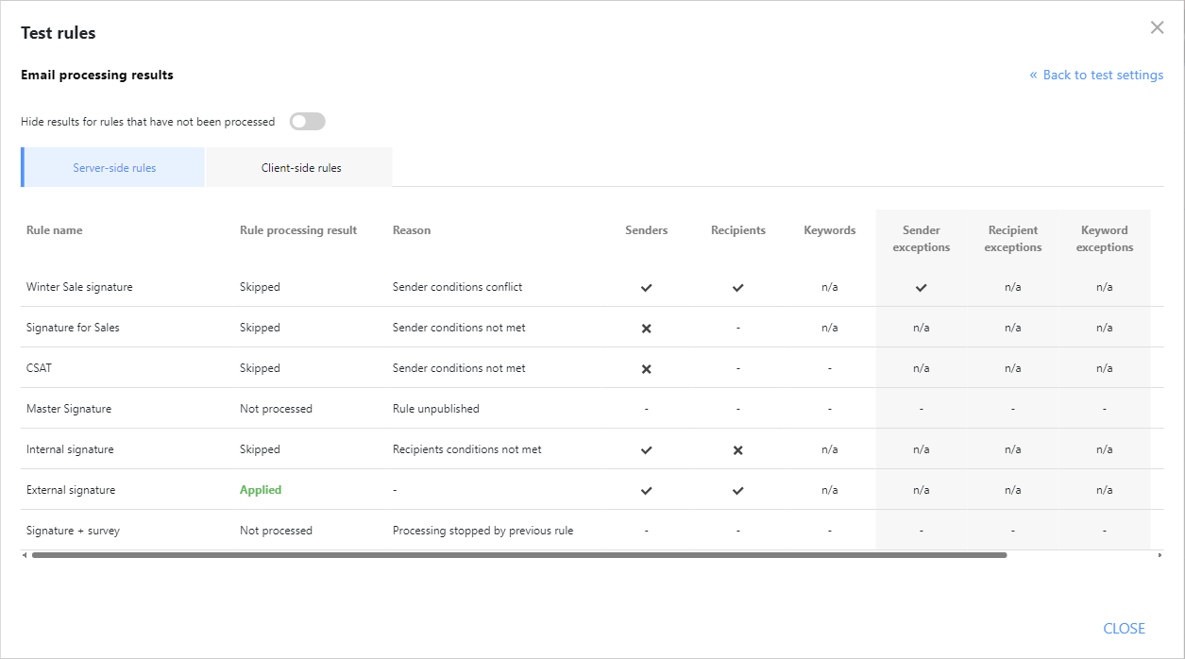Screen dimensions: 1185x659
Task: Select the Applied result for External signature
Action: pyautogui.click(x=260, y=490)
